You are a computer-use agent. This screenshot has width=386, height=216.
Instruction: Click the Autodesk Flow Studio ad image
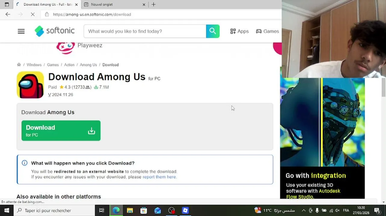(x=322, y=122)
